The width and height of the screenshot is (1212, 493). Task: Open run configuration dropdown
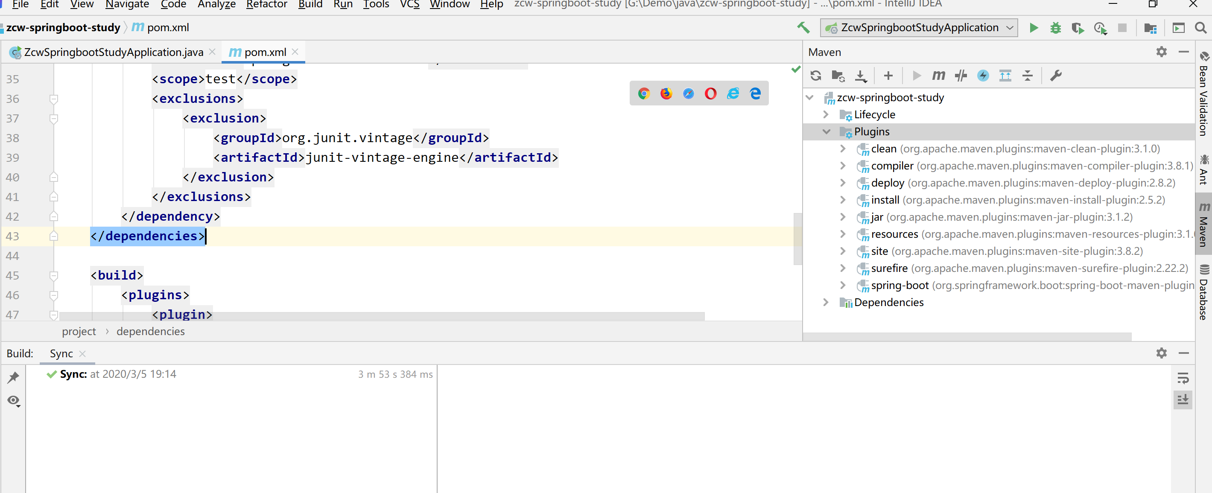pos(1009,28)
